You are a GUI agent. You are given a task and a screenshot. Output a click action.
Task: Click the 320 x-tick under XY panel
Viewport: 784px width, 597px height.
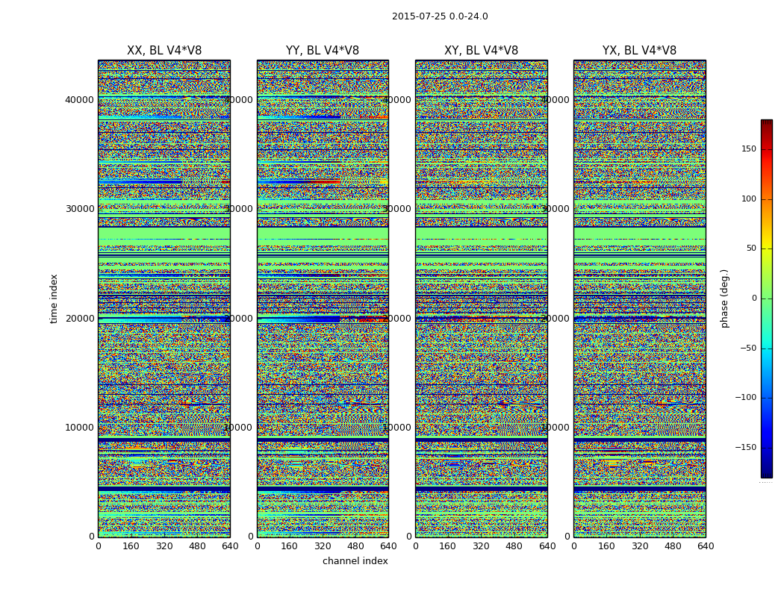click(481, 546)
